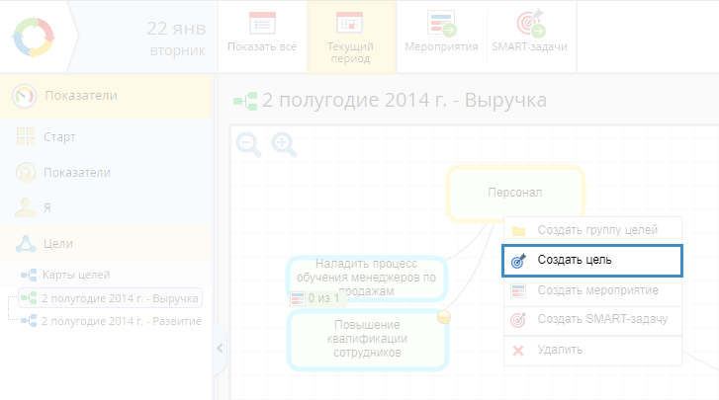Screen dimensions: 719x400
Task: Choose Создать цель from the context menu
Action: 591,261
